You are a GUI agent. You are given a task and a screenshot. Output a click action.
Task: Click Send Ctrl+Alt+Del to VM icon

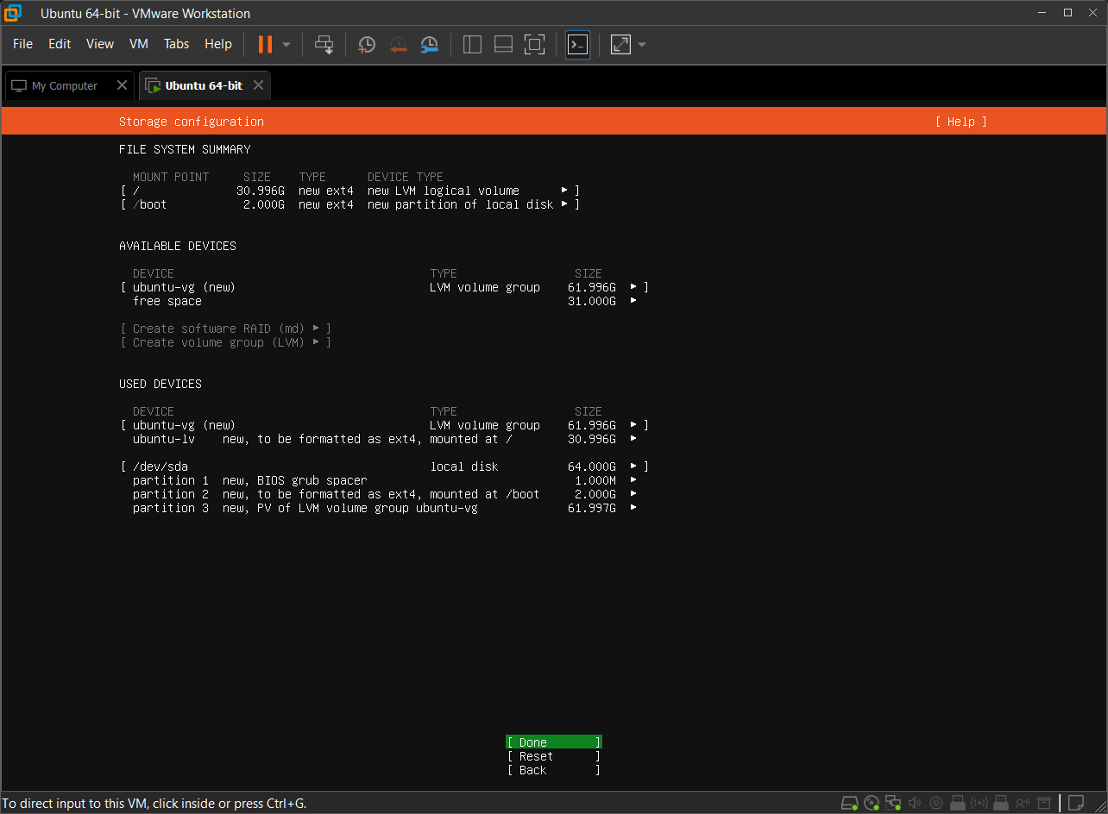point(324,44)
